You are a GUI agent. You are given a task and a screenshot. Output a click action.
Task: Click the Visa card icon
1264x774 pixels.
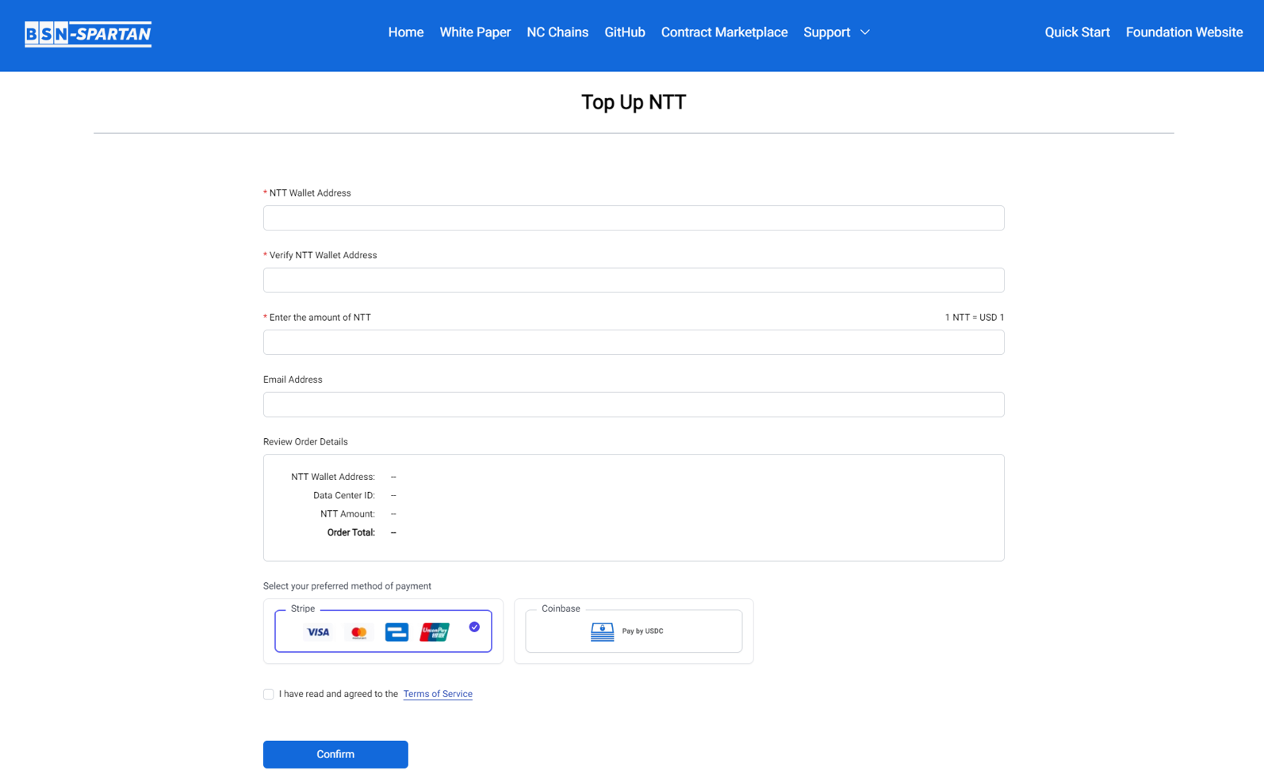pos(318,632)
